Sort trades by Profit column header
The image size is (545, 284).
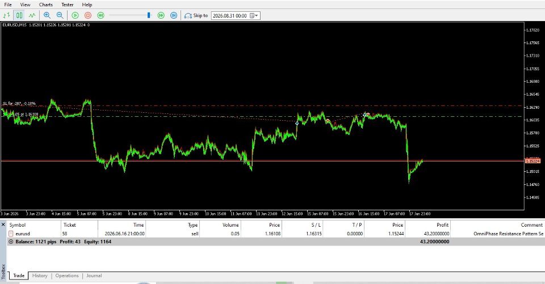428,224
